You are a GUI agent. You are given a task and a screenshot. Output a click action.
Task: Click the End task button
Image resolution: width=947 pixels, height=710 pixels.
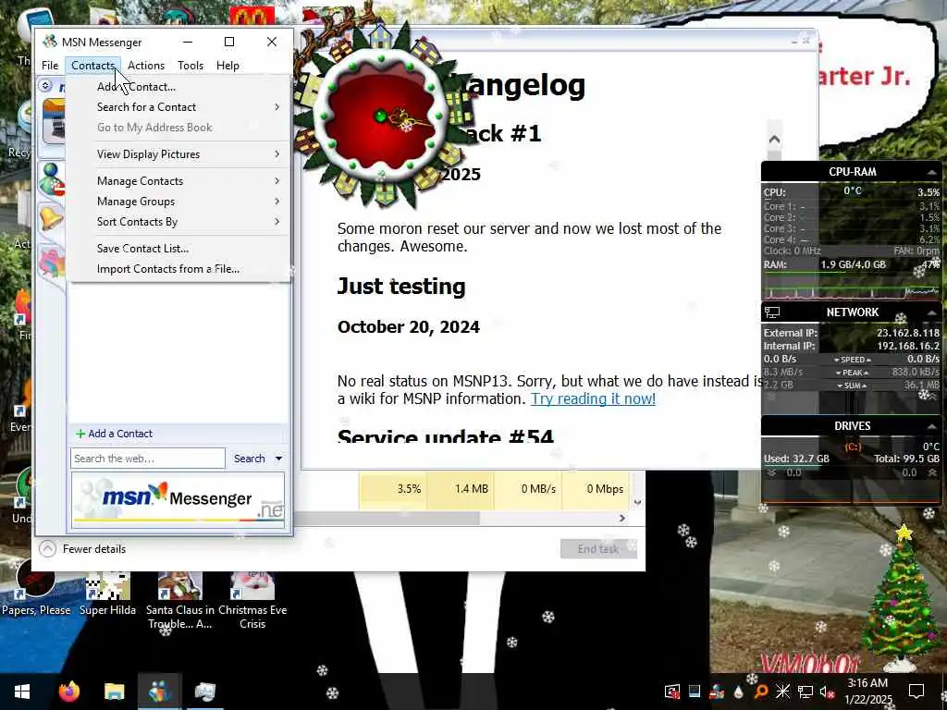pos(598,549)
